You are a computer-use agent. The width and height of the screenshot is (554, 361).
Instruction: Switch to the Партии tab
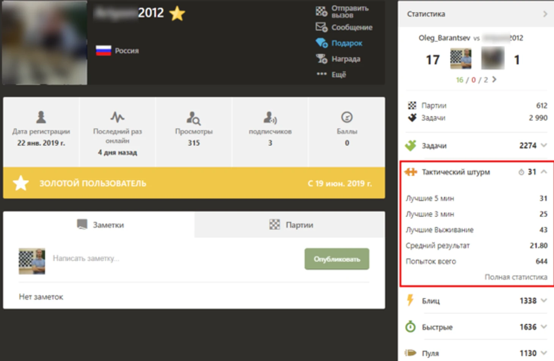click(x=290, y=224)
